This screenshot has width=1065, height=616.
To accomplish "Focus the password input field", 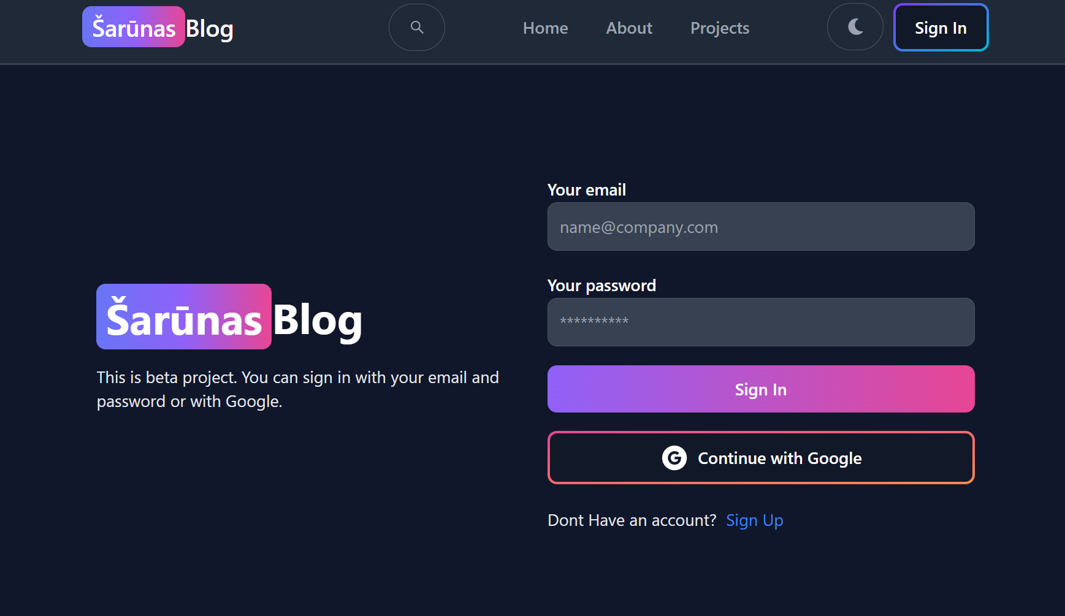I will (x=760, y=322).
